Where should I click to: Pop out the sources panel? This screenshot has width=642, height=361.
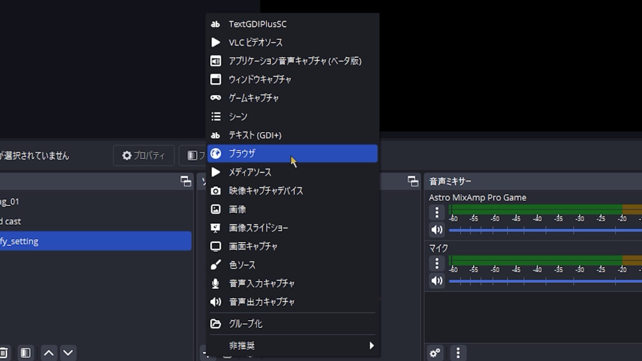click(x=413, y=181)
